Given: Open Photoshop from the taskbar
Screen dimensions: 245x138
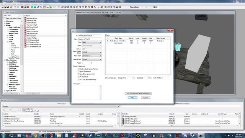Looking at the screenshot, I should pyautogui.click(x=130, y=135).
